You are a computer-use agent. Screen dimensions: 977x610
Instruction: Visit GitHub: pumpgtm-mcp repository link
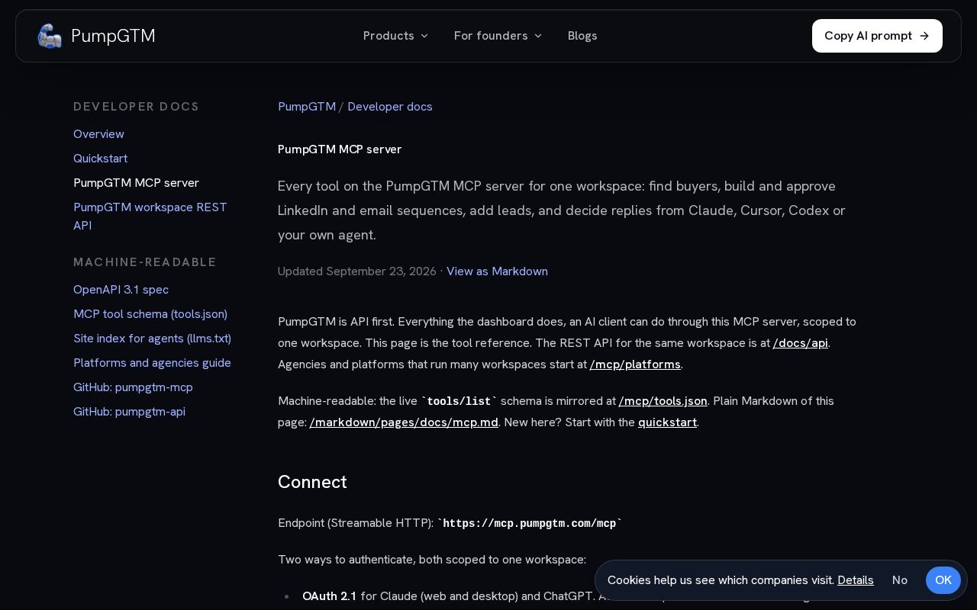point(133,387)
